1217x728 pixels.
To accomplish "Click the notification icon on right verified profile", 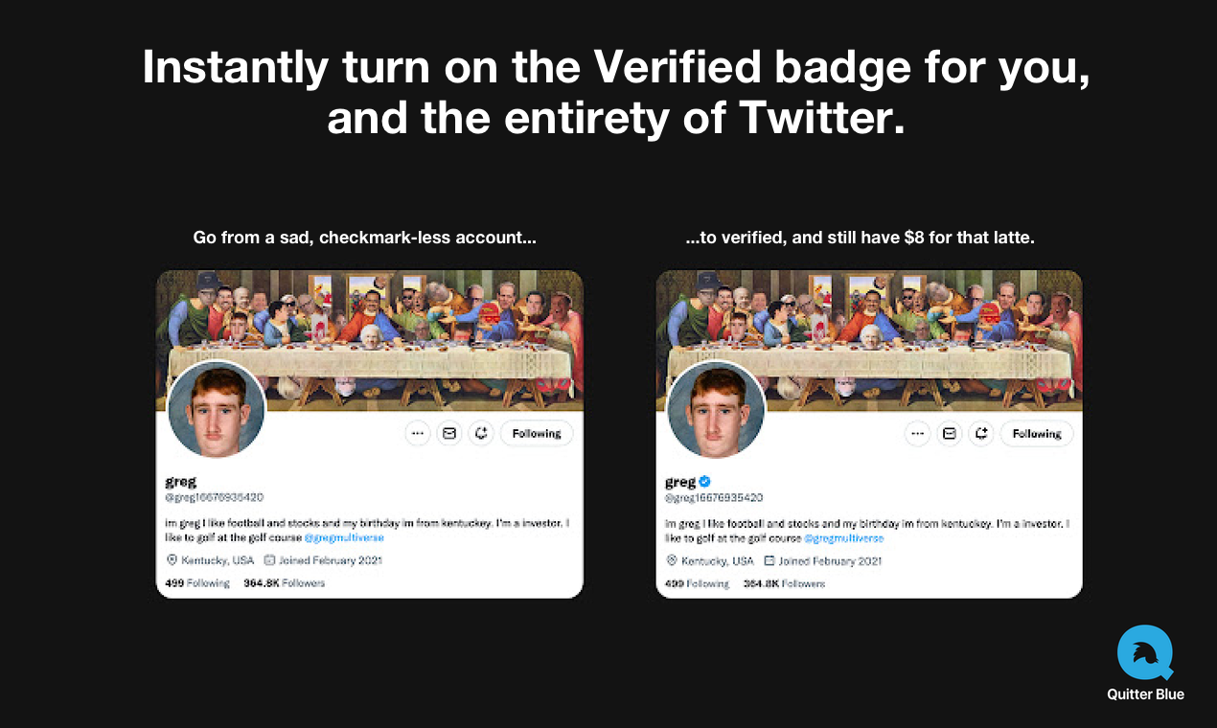I will [980, 434].
